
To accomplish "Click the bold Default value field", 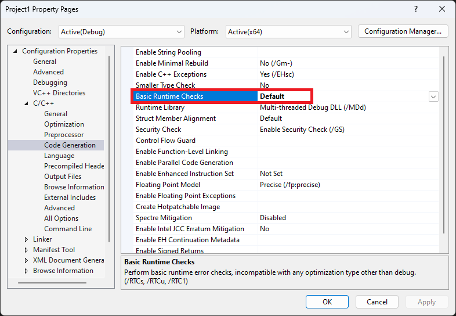I will pyautogui.click(x=284, y=96).
